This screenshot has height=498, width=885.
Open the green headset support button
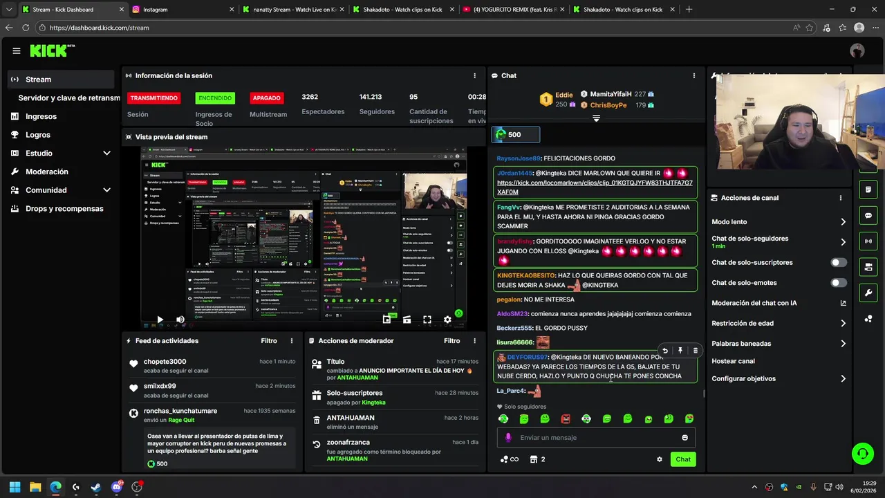click(x=862, y=454)
